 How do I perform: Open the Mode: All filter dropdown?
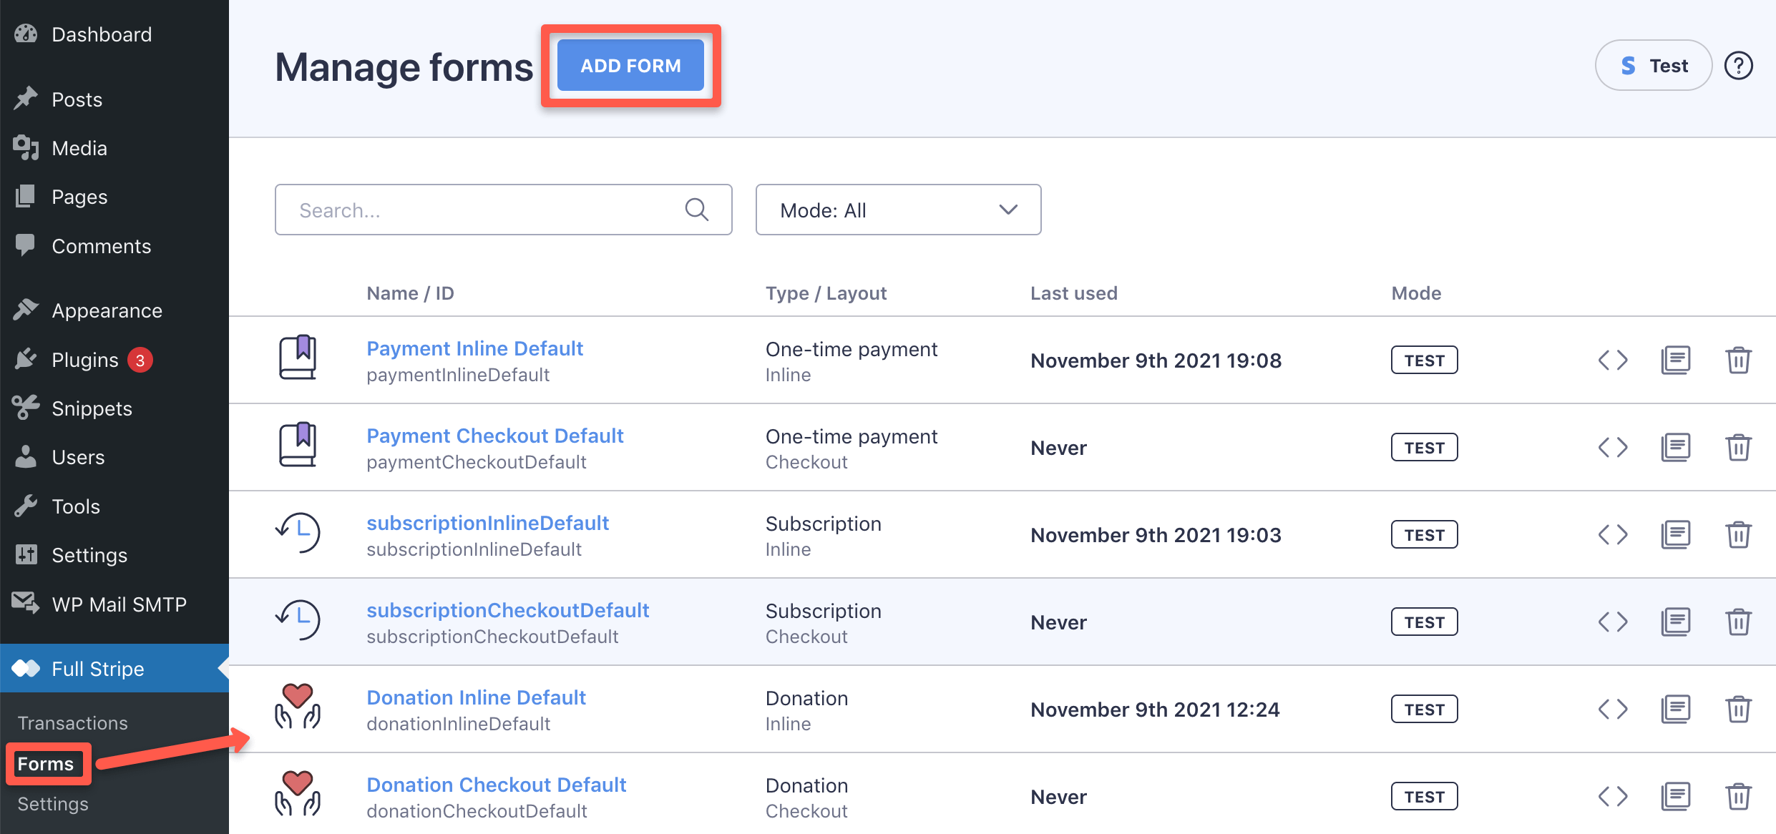[x=897, y=210]
